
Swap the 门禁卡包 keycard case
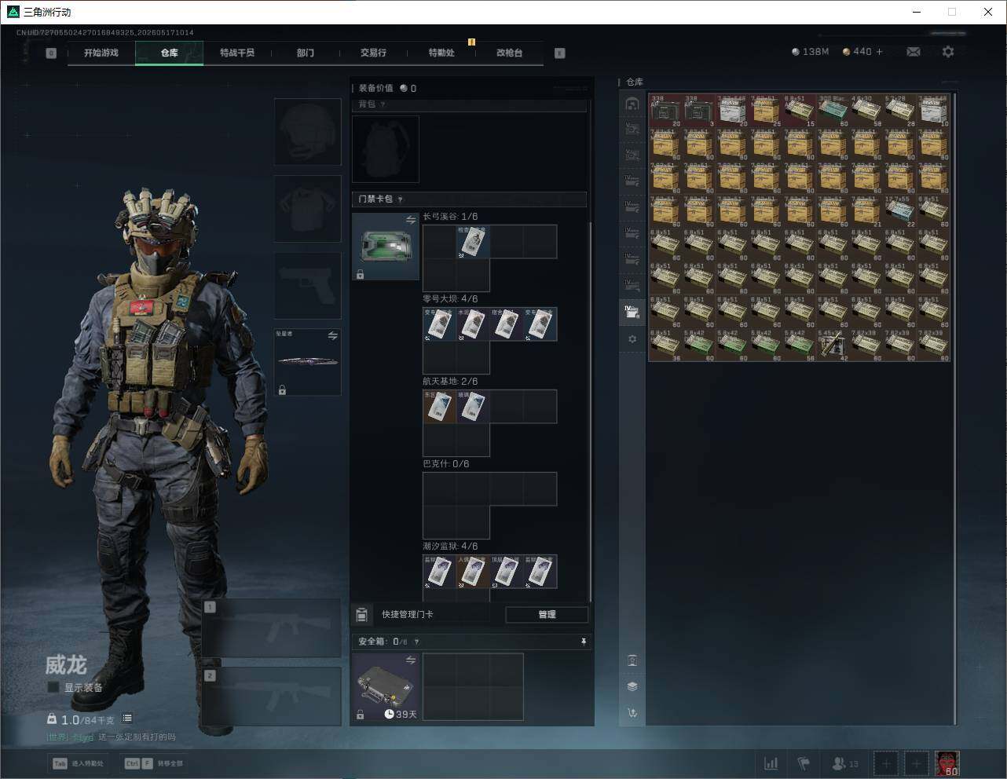(x=411, y=221)
